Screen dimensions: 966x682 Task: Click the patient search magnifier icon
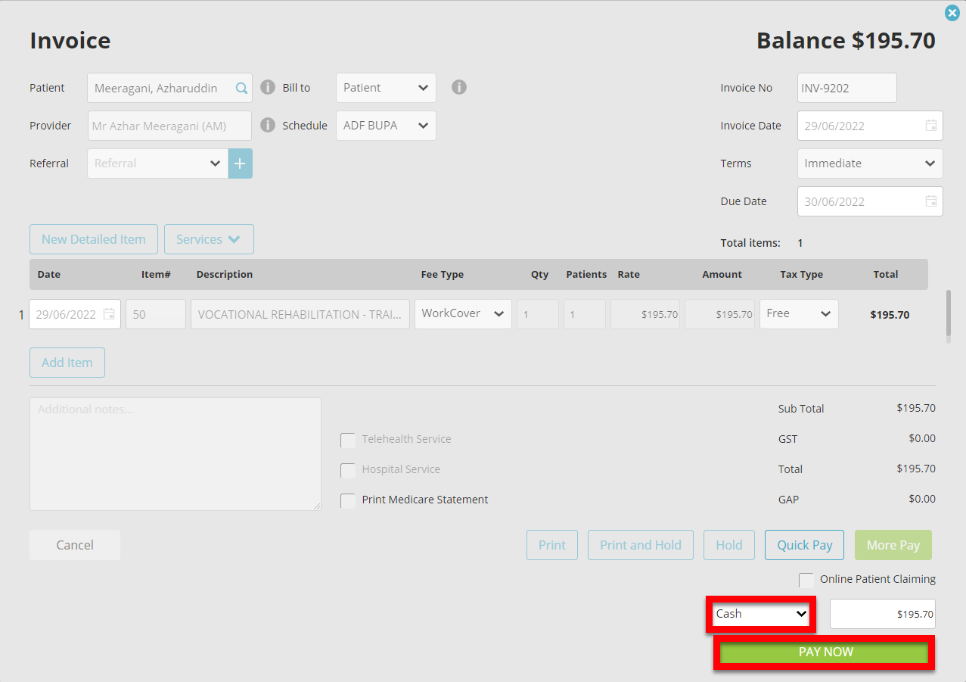coord(241,88)
